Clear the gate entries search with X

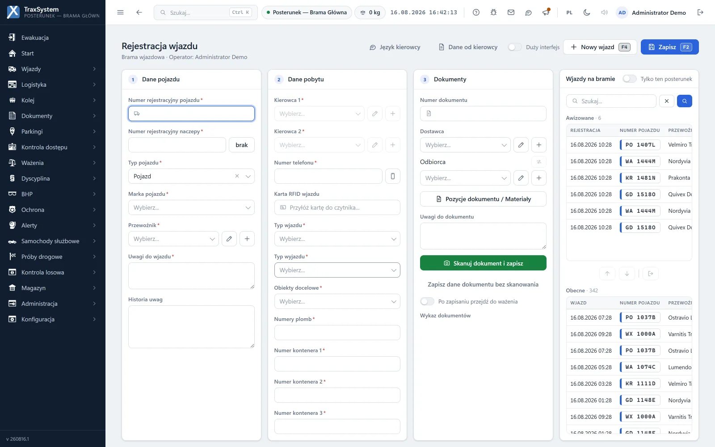click(x=667, y=101)
